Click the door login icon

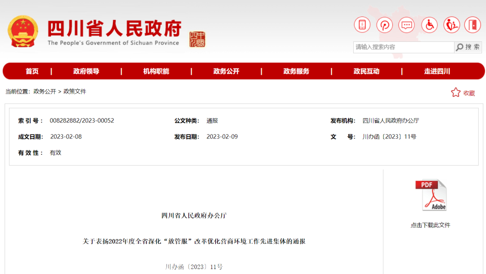tap(472, 25)
